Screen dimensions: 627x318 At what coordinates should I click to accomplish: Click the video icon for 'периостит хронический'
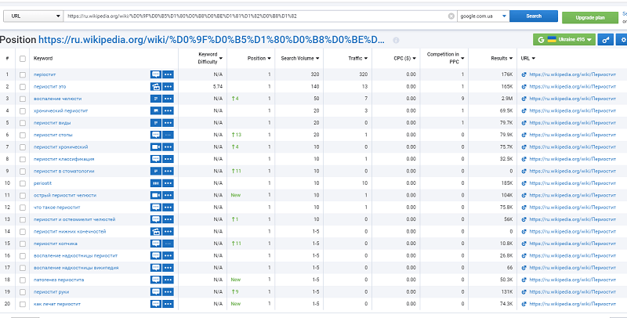tap(156, 147)
